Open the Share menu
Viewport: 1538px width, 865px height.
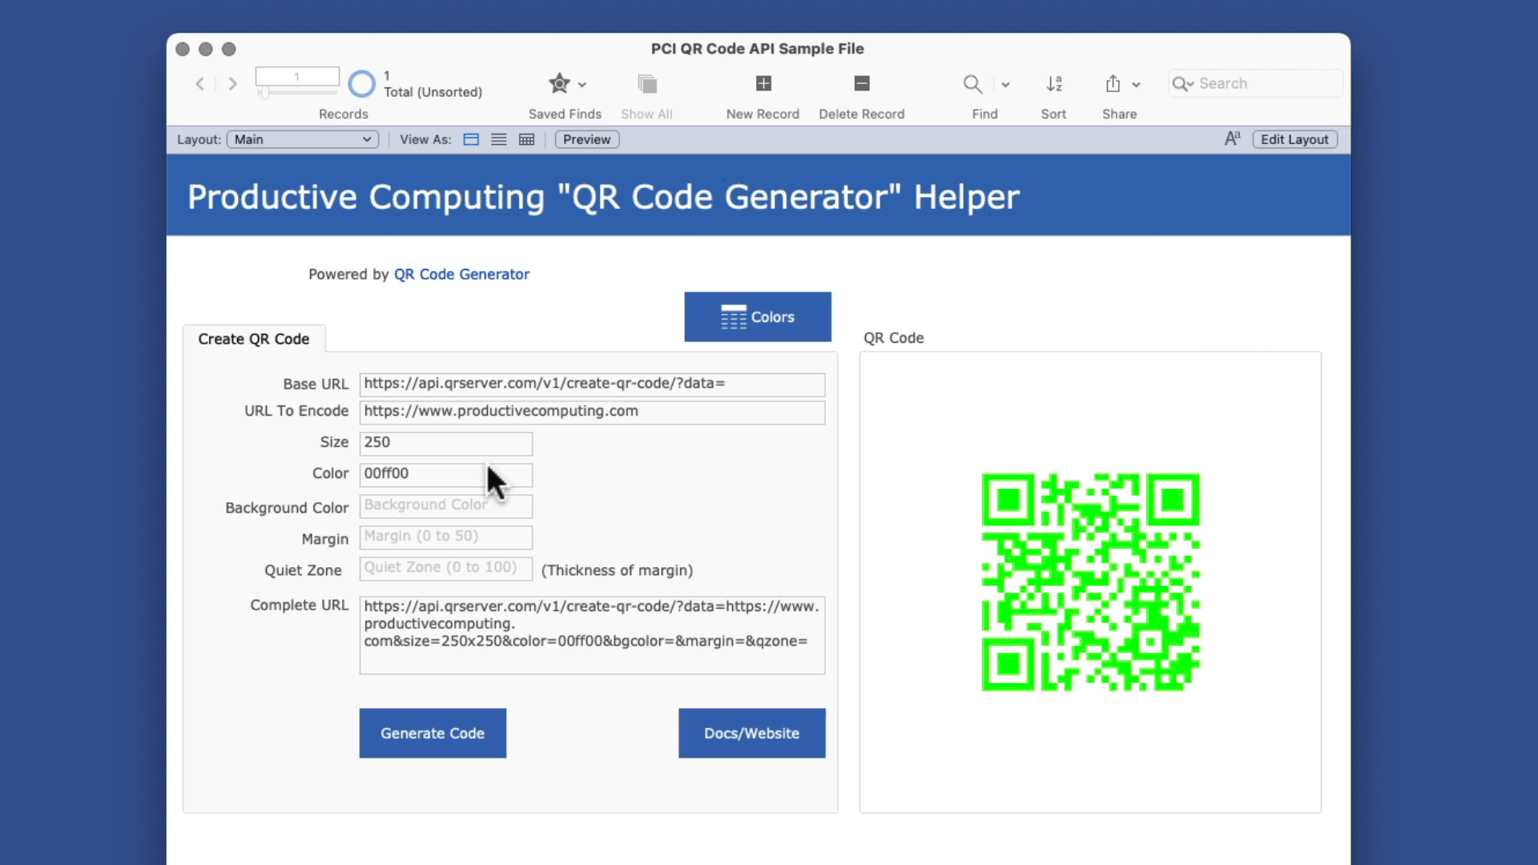[1113, 83]
